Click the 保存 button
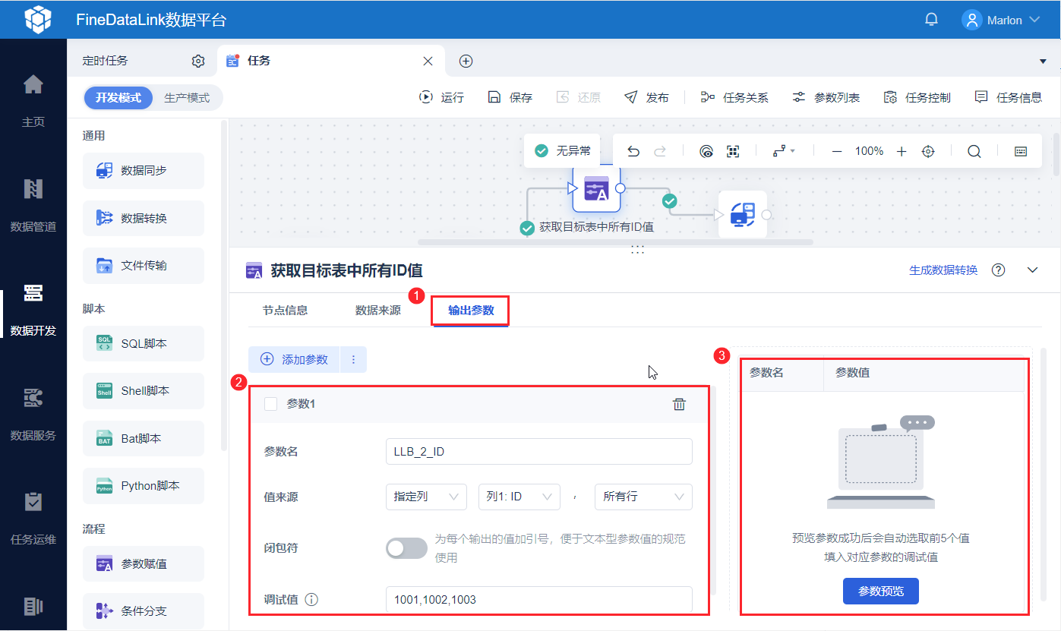The width and height of the screenshot is (1061, 631). click(510, 97)
